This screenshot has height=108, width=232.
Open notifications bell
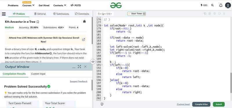221,5
